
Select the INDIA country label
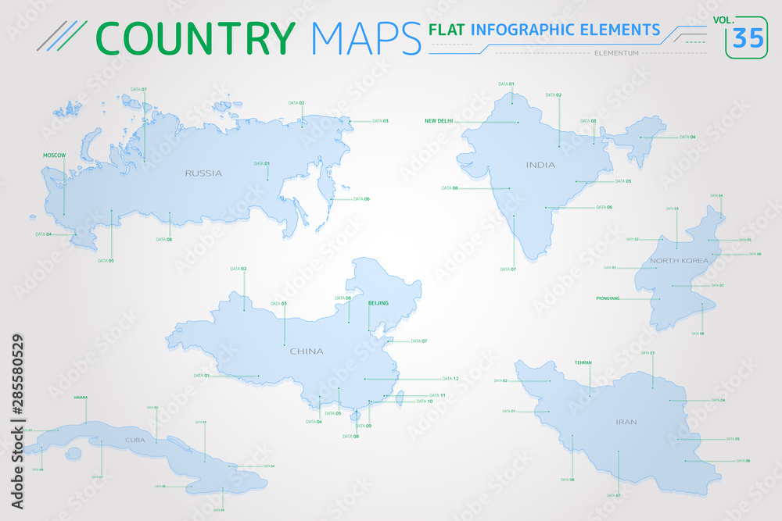pos(540,165)
